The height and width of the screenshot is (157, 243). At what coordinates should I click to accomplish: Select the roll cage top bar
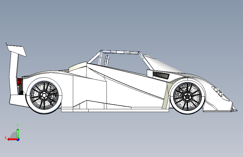(x=121, y=52)
